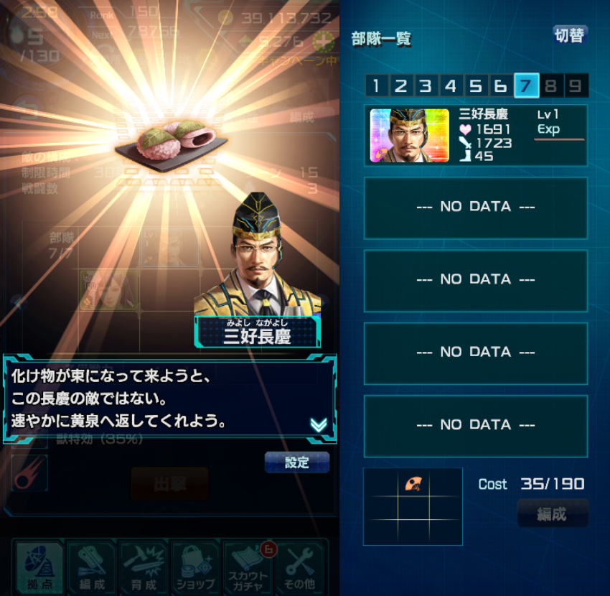Viewport: 610px width, 596px height.
Task: Click the 切替 switch button
Action: pos(570,35)
